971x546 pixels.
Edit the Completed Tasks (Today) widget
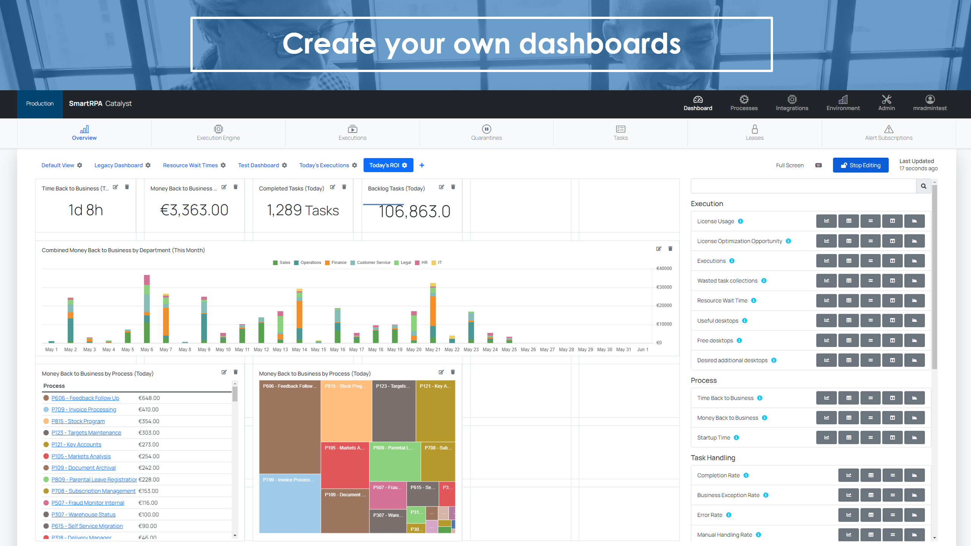tap(333, 187)
